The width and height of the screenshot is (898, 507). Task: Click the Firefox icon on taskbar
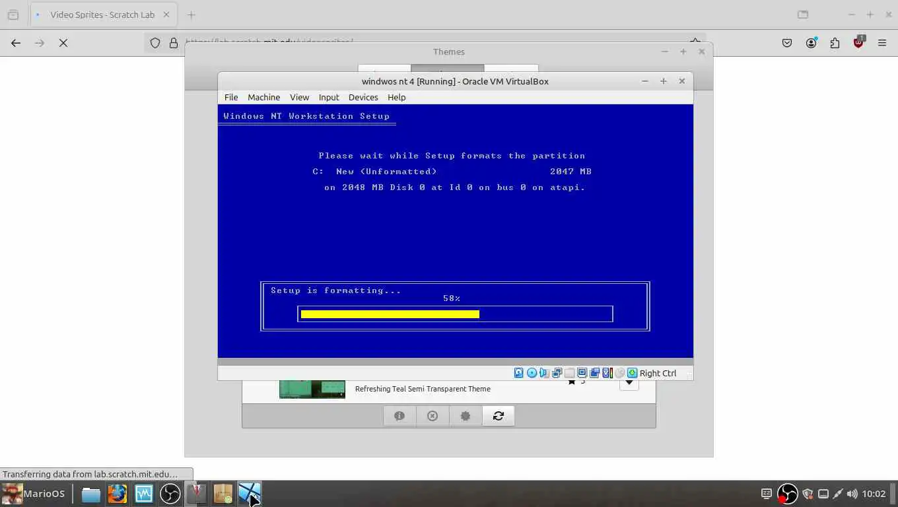[118, 494]
